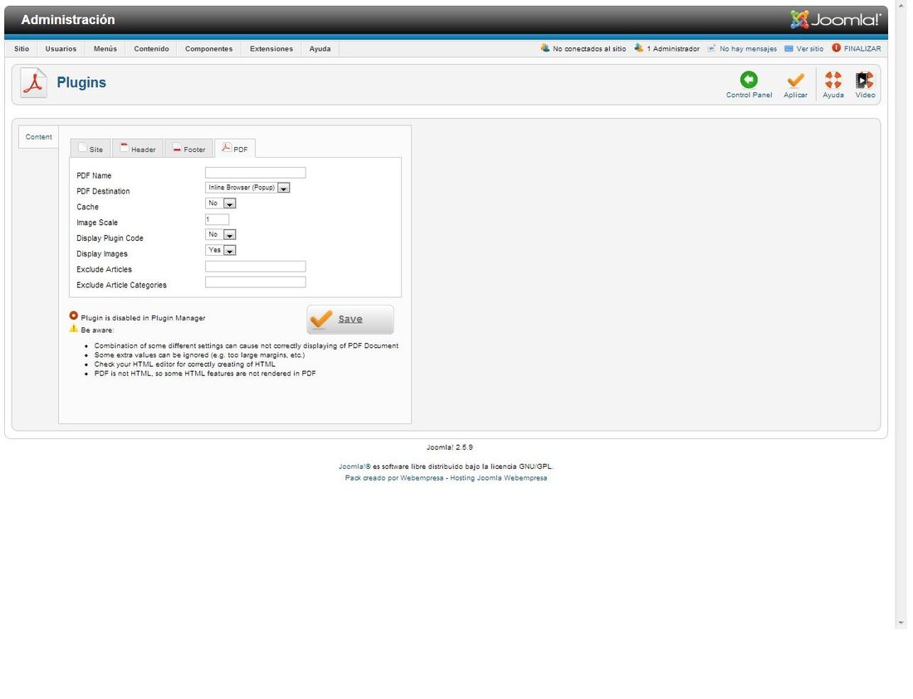This screenshot has height=699, width=913.
Task: Click the Save button
Action: 350,320
